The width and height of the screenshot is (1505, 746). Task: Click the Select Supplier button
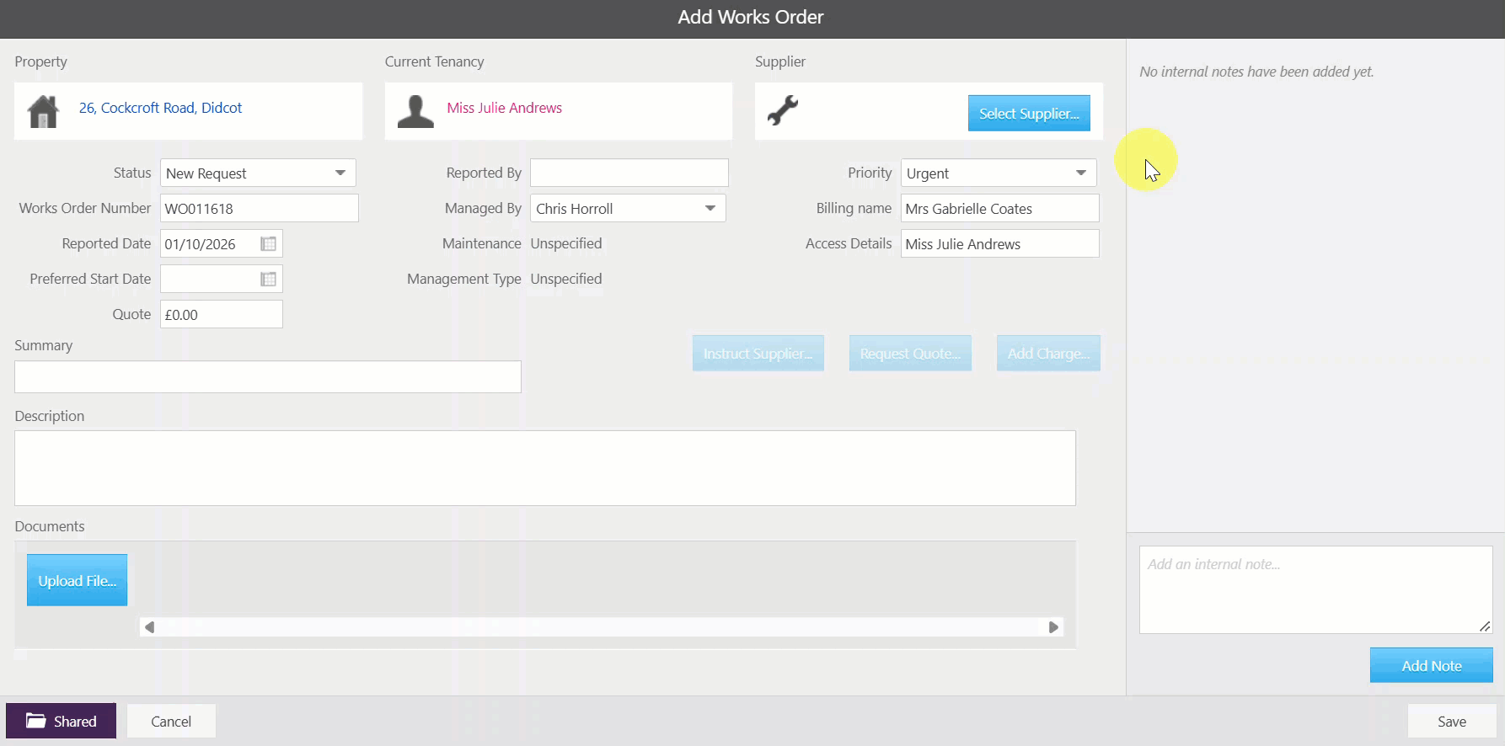click(1029, 113)
